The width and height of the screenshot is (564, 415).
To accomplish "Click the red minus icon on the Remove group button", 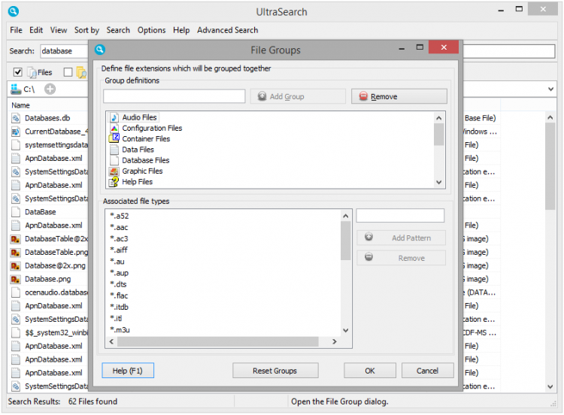I will (x=363, y=96).
